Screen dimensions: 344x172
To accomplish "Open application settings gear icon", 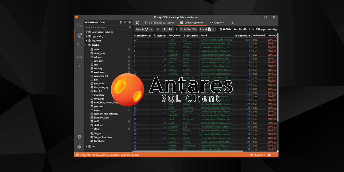I will [x=79, y=147].
